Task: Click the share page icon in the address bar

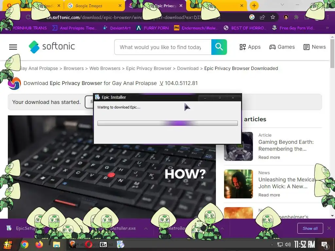Action: [262, 17]
